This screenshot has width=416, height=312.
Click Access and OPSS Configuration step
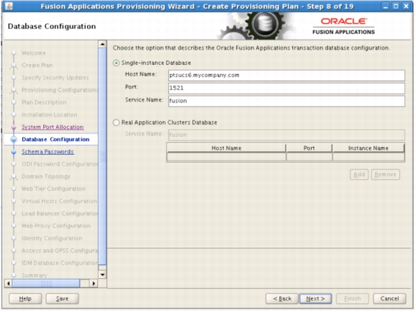60,251
